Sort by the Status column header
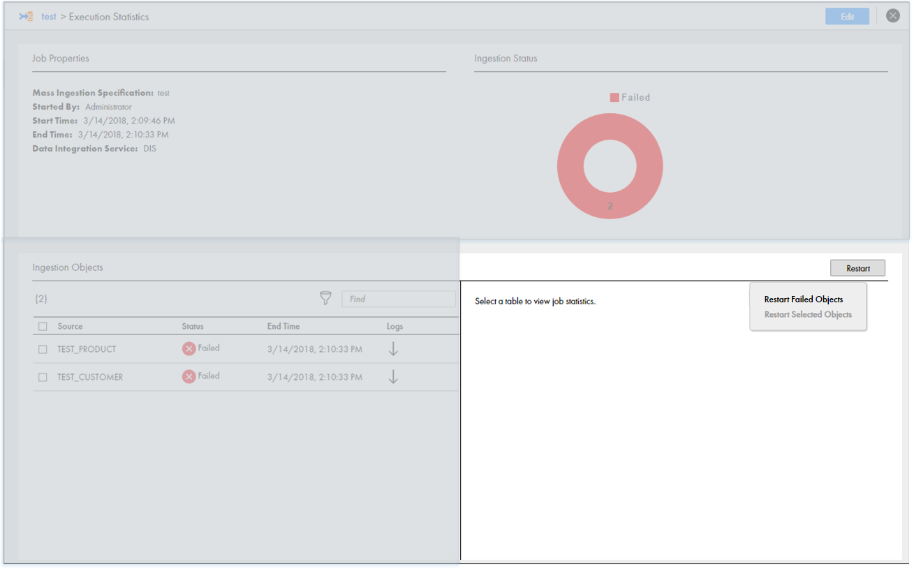The height and width of the screenshot is (569, 914). tap(193, 326)
